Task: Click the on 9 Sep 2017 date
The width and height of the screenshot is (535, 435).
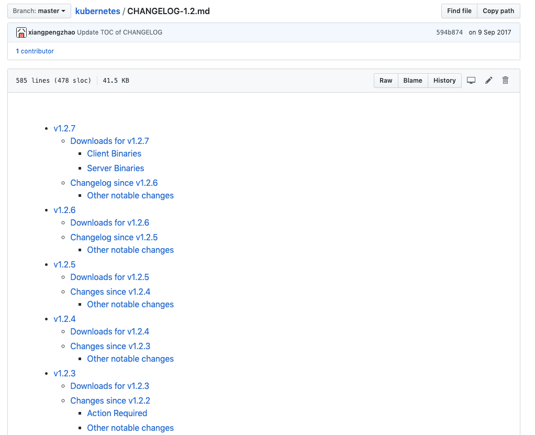Action: 489,32
